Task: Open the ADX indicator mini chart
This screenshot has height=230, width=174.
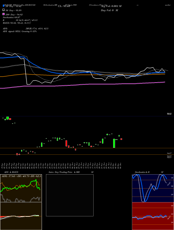Action: [x=21, y=188]
